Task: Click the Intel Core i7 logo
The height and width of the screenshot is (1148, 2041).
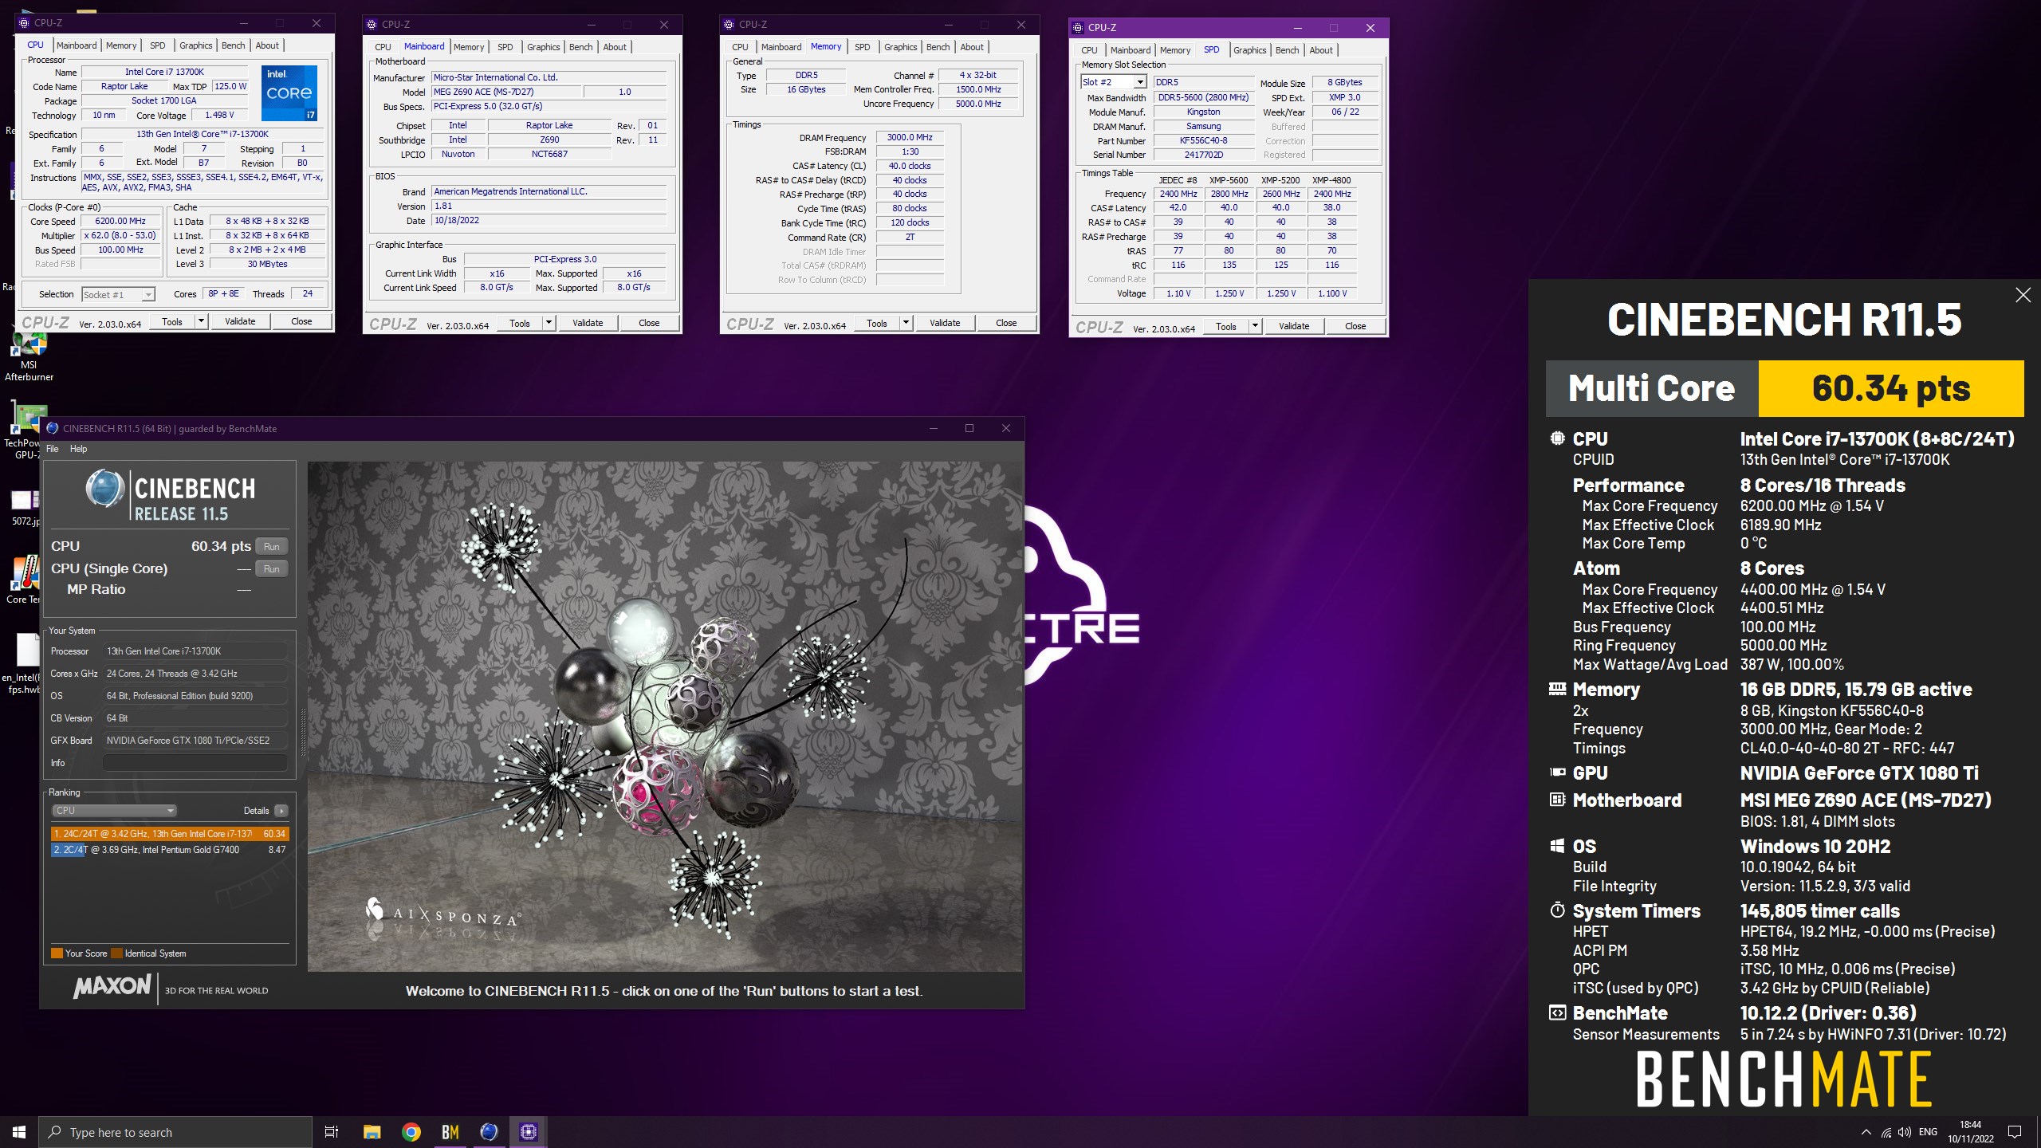Action: coord(289,93)
